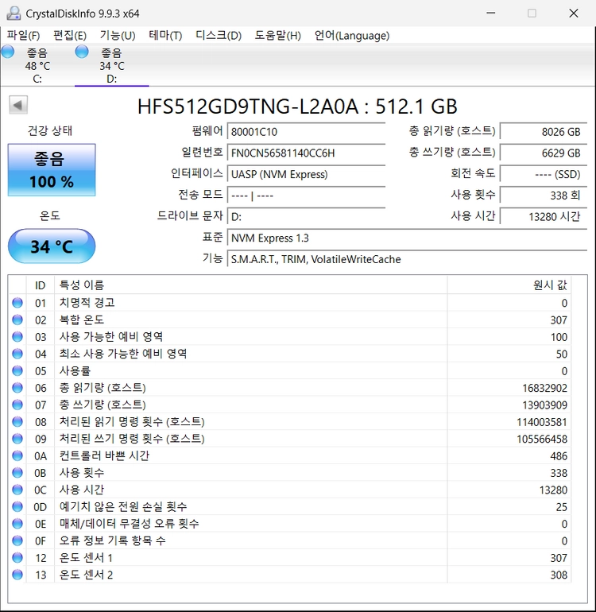
Task: Click the disk title HFS512GD9TNG-L2A0A : 512.1 GB
Action: point(297,107)
